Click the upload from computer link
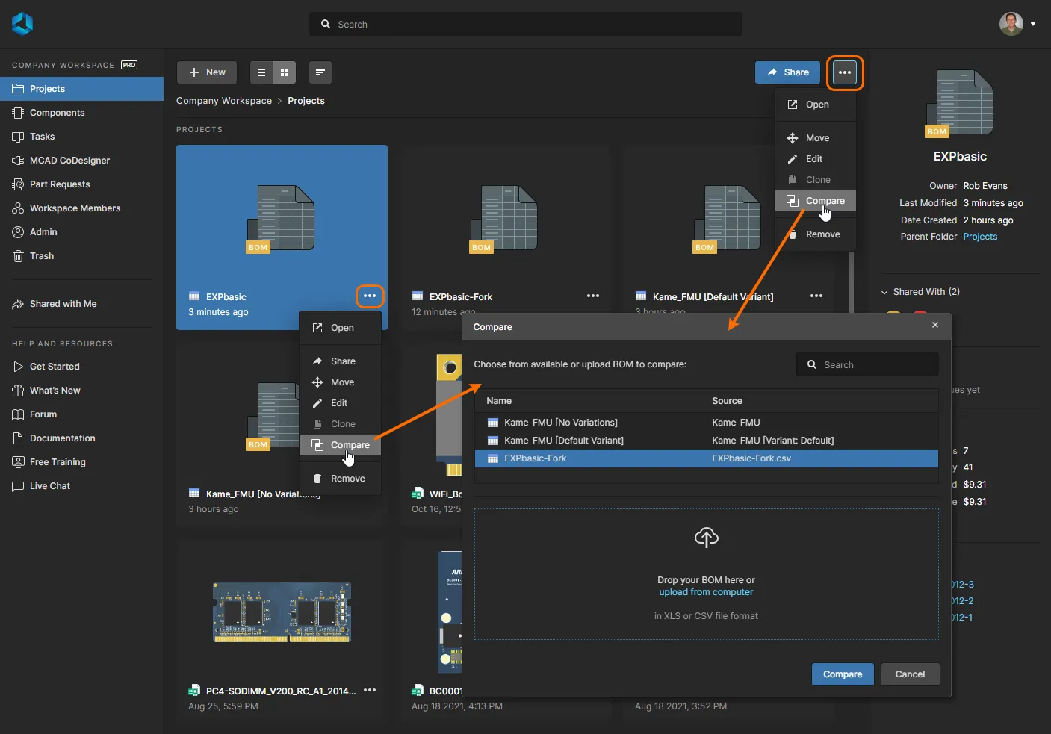Image resolution: width=1051 pixels, height=734 pixels. point(706,592)
